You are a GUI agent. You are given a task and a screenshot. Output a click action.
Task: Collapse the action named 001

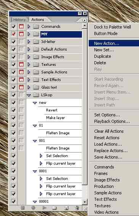tap(35, 141)
